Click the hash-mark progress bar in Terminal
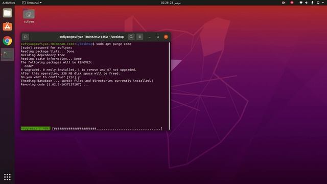This screenshot has width=327, height=184. tap(107, 129)
